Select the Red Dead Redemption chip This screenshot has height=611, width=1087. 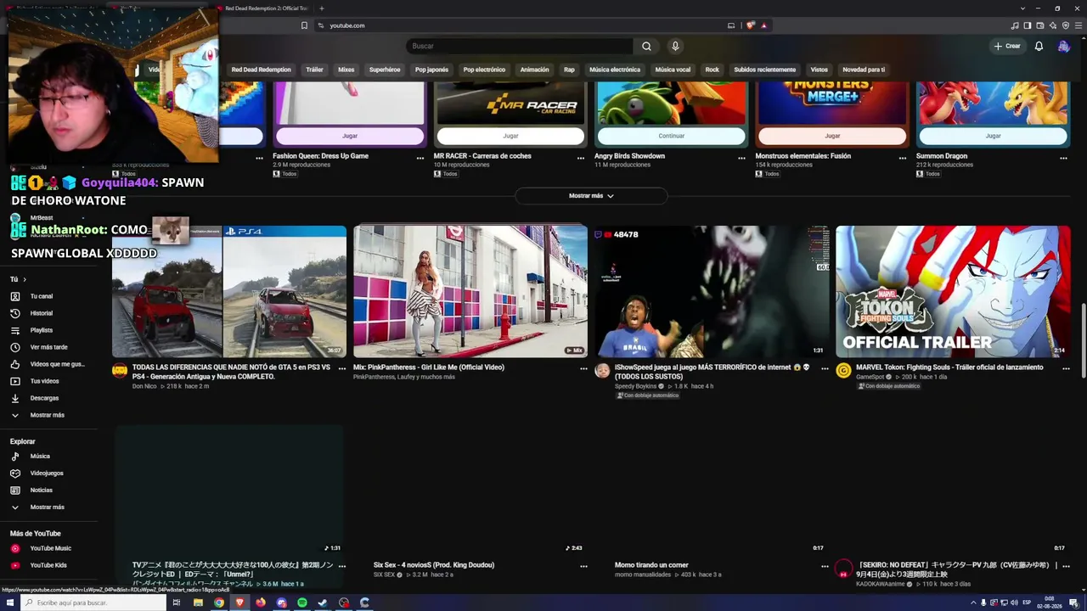261,70
